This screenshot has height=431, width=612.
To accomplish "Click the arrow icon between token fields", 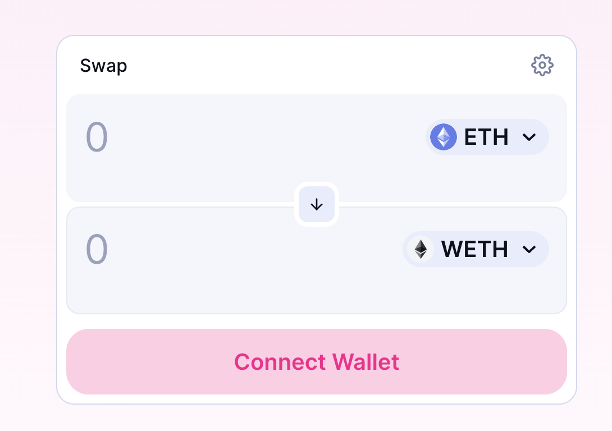I will [x=316, y=204].
